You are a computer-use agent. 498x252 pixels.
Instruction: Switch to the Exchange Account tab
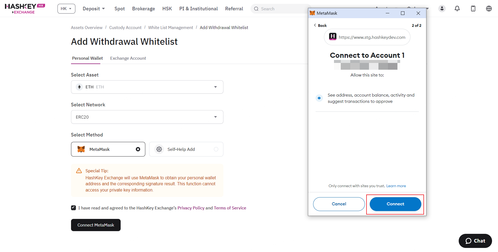pyautogui.click(x=128, y=58)
